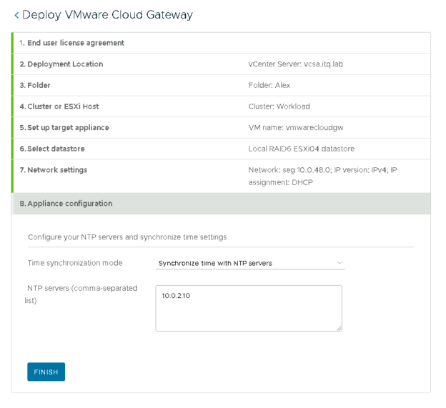Click the text Local RAID6 ESXi04 datastore
The image size is (446, 408).
pos(301,149)
